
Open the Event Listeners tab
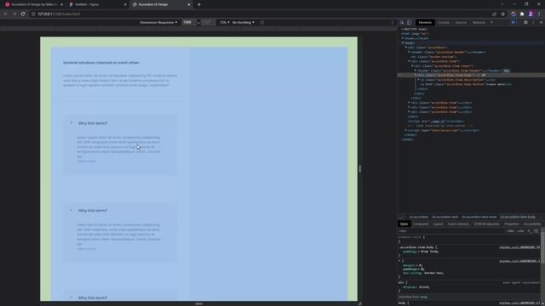coord(458,224)
